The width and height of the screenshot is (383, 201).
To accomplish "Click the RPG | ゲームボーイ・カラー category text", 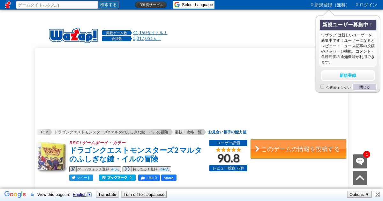I will tap(98, 143).
